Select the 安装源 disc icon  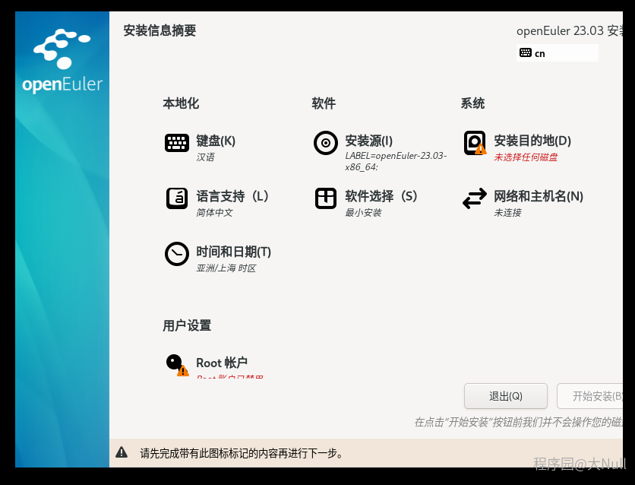[326, 143]
